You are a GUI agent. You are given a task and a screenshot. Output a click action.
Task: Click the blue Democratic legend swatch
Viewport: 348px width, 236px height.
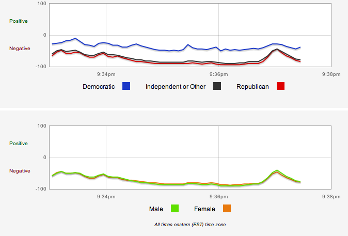[x=126, y=86]
